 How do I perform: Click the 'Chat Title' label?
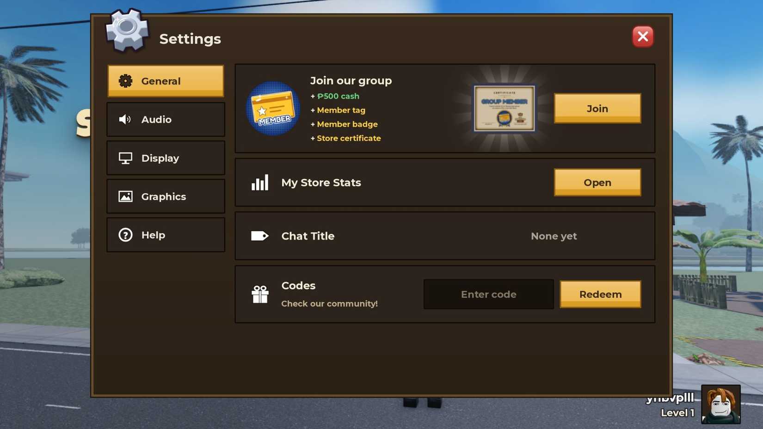(x=308, y=236)
